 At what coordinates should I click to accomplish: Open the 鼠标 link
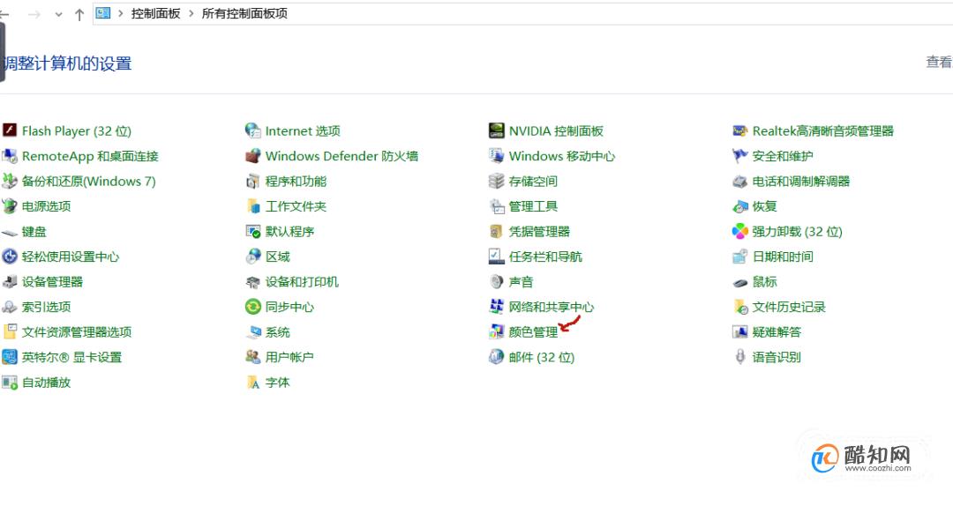(x=764, y=282)
